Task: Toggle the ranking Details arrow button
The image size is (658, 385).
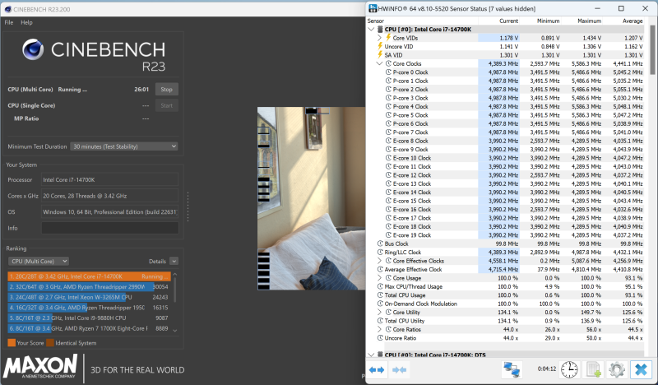Action: click(176, 261)
